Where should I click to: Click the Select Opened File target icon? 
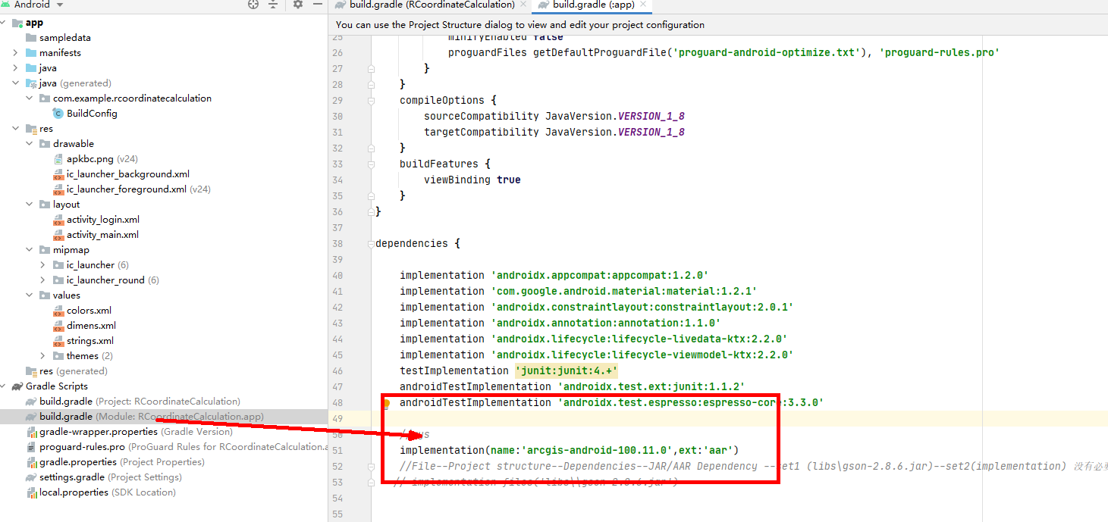point(253,5)
